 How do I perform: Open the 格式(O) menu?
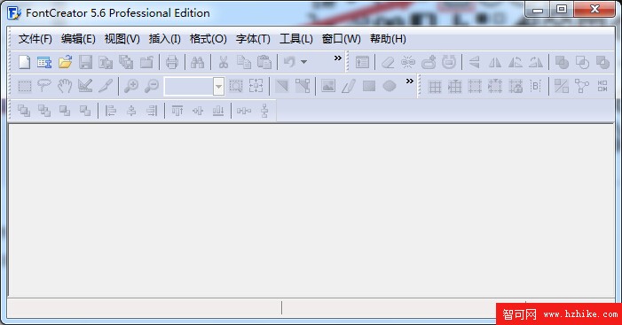209,39
